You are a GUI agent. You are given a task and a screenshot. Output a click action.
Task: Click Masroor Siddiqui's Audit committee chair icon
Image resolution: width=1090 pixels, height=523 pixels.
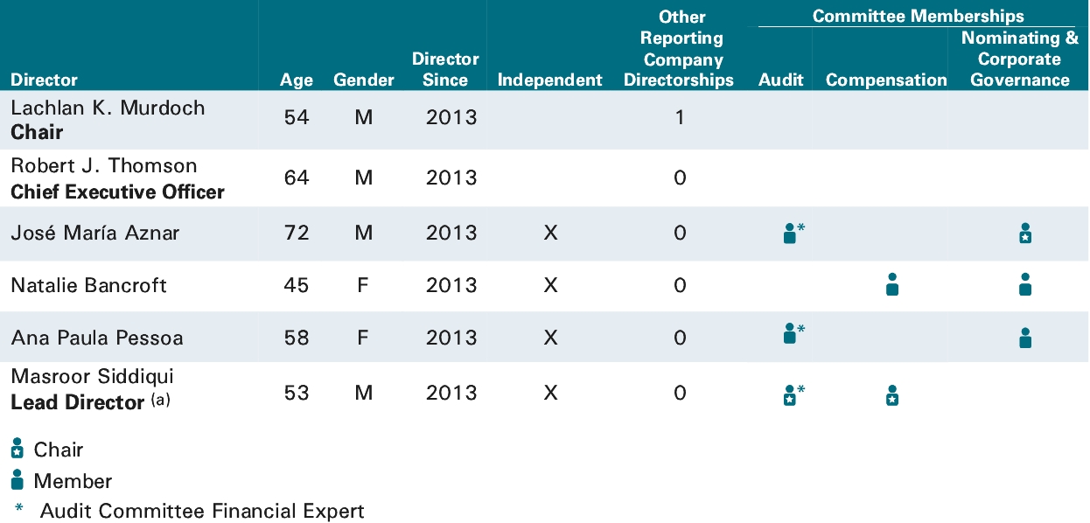790,395
